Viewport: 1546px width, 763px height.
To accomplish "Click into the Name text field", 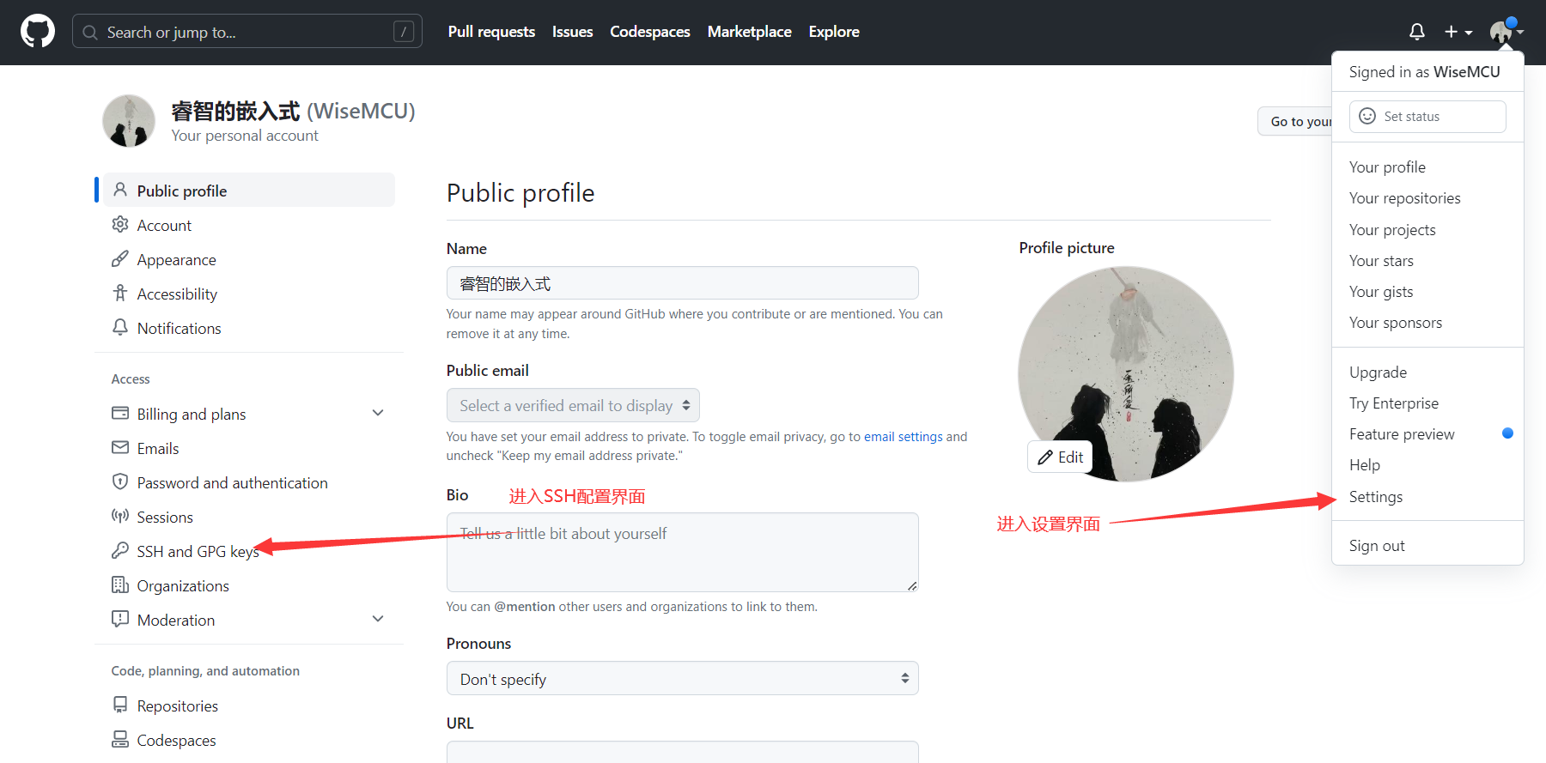I will 682,283.
